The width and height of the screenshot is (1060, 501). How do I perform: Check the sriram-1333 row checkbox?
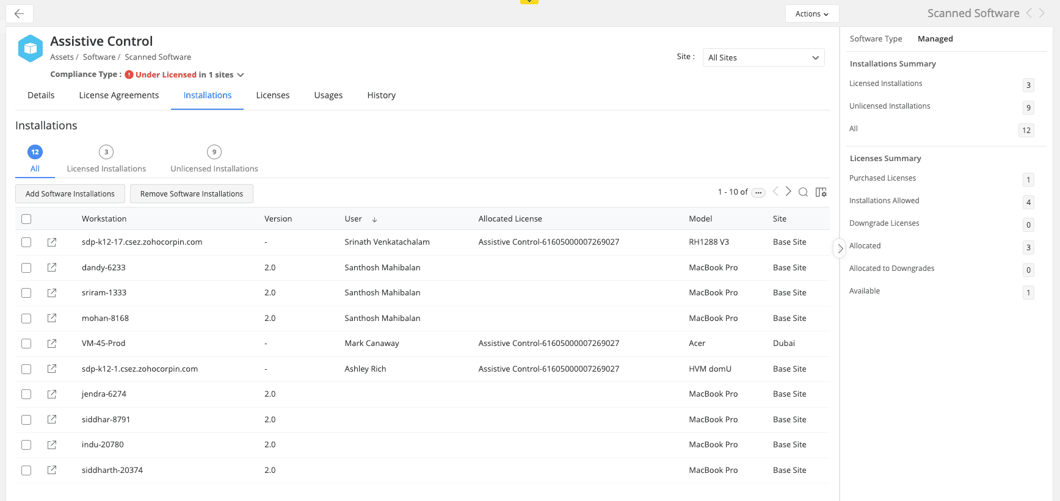point(26,293)
